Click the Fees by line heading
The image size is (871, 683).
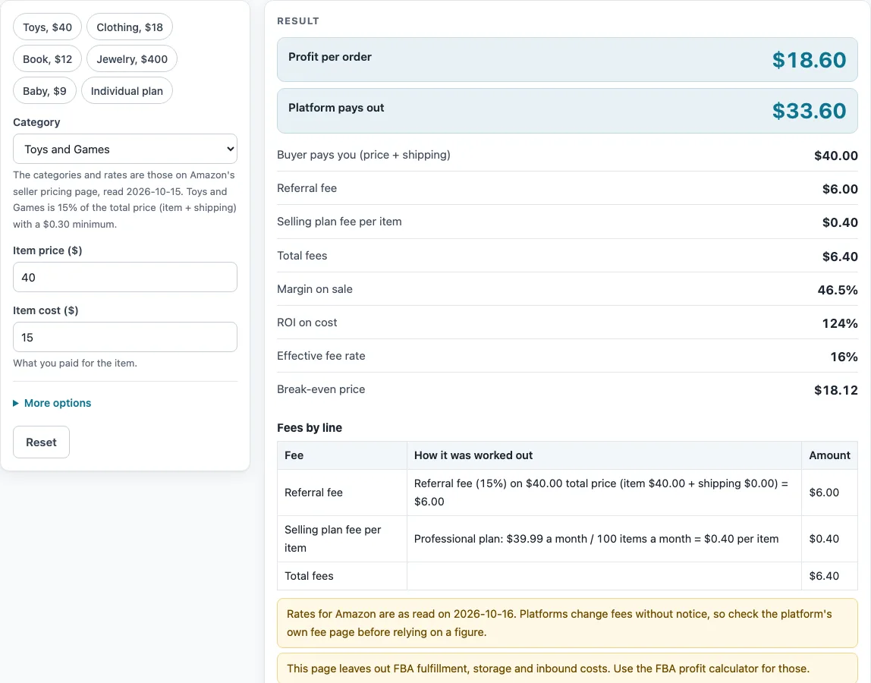(x=310, y=428)
